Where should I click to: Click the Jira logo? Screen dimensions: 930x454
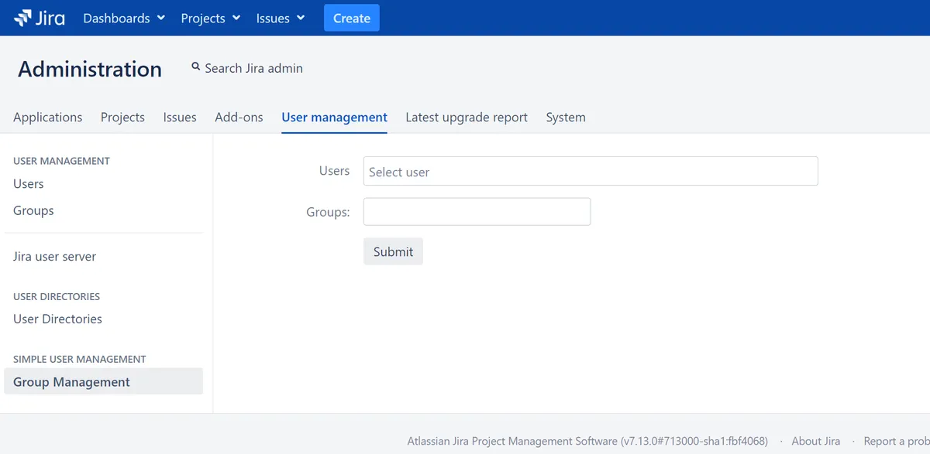tap(40, 18)
